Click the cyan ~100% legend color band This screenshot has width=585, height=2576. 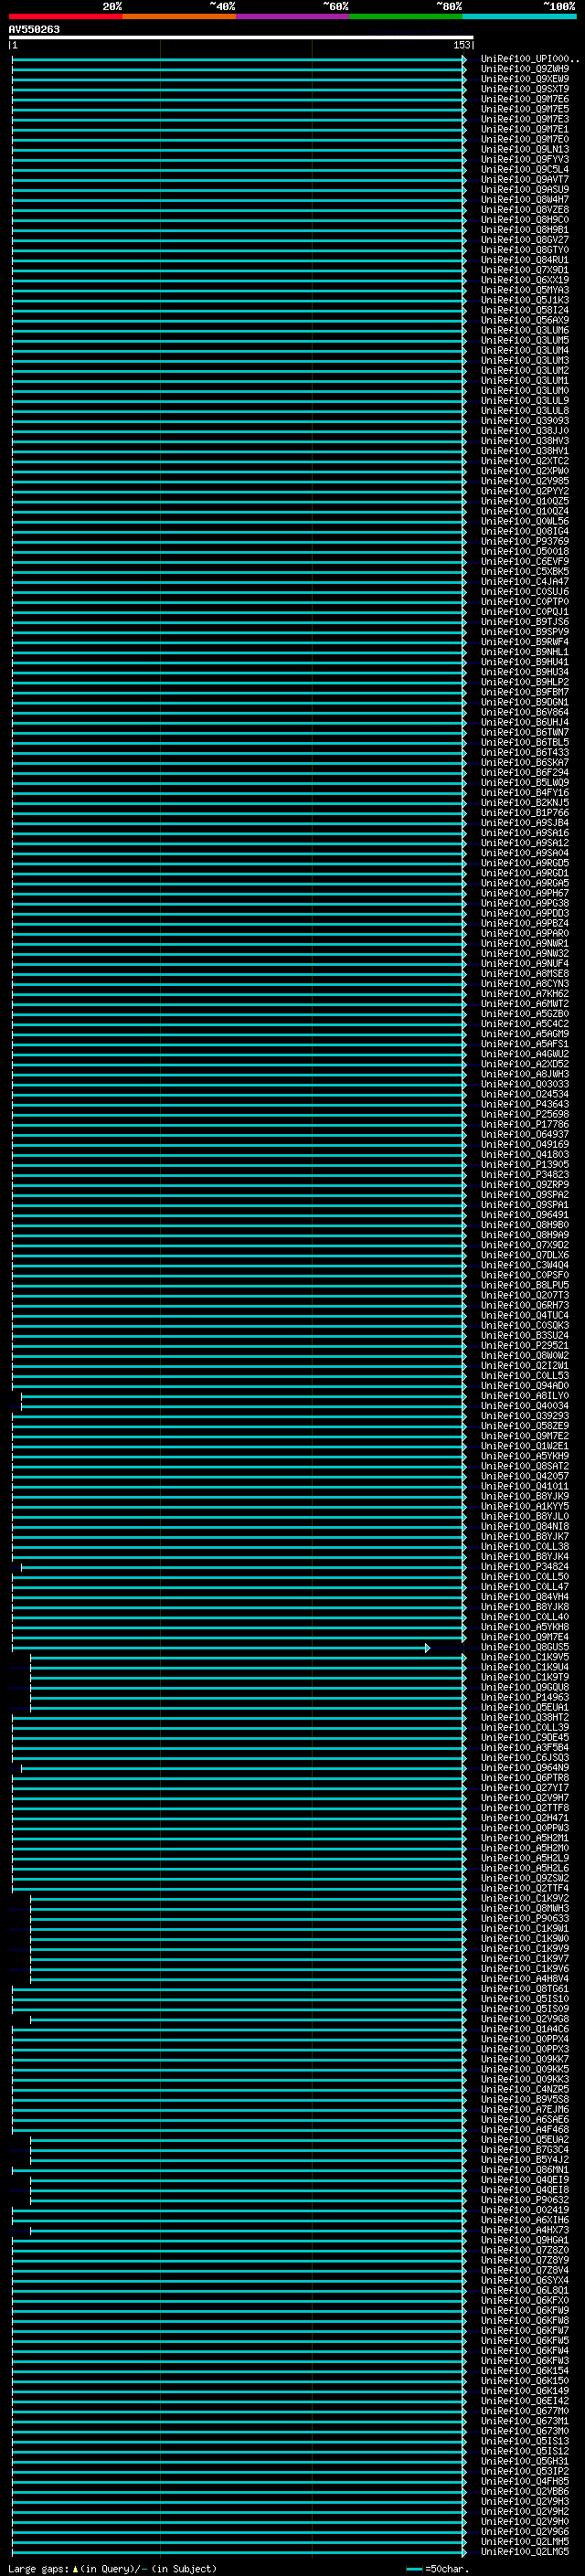click(519, 17)
